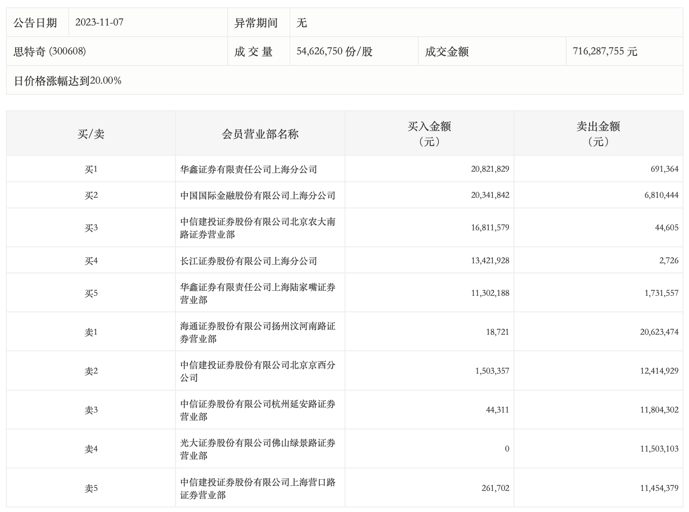Select row label 买2
Screen dimensions: 689x512
pos(91,195)
